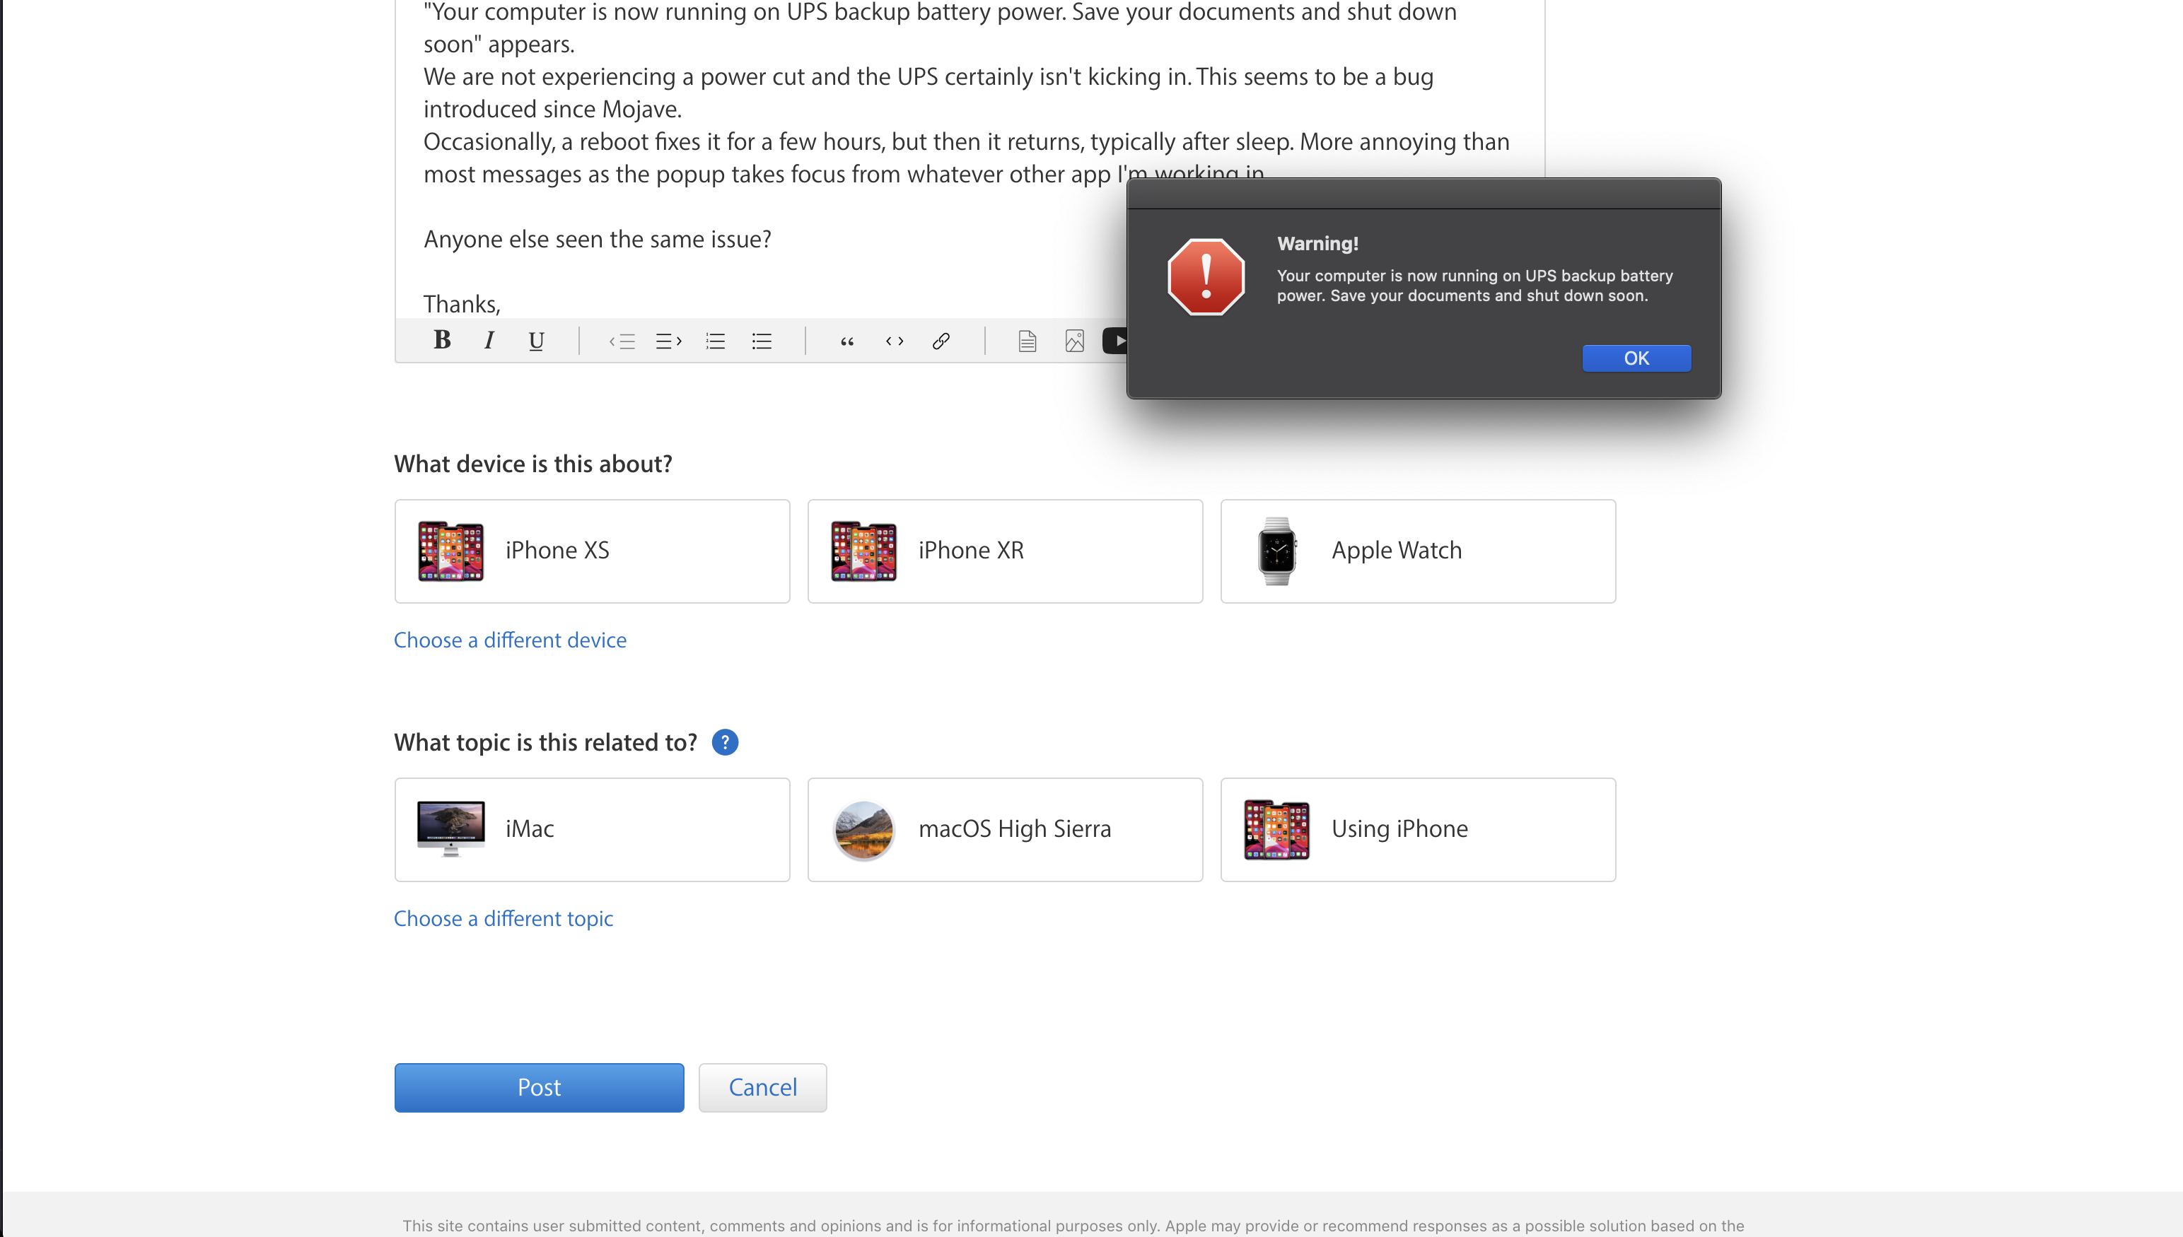Toggle bold formatting in editor toolbar
The image size is (2183, 1237).
[442, 341]
